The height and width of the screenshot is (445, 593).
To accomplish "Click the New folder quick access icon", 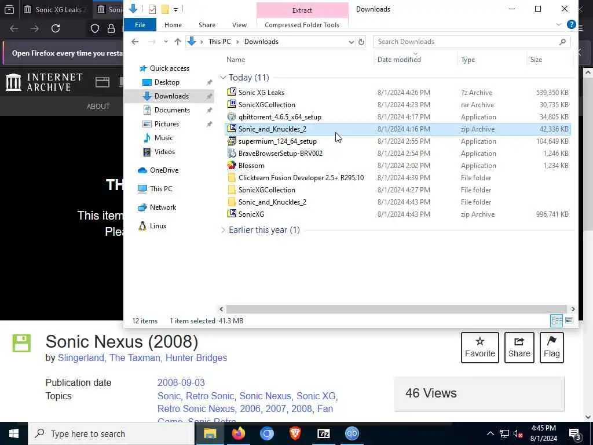I will pos(165,9).
